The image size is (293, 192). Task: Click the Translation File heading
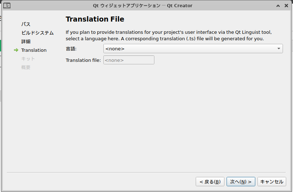95,19
